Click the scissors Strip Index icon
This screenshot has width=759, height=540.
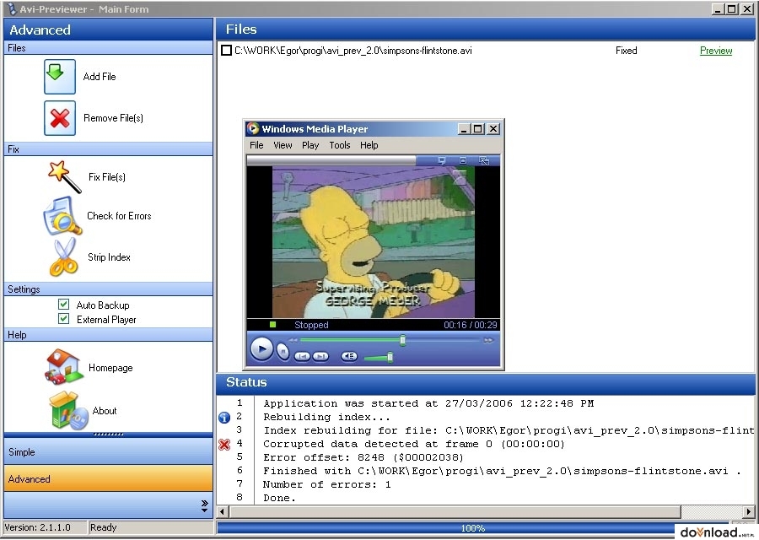point(64,257)
